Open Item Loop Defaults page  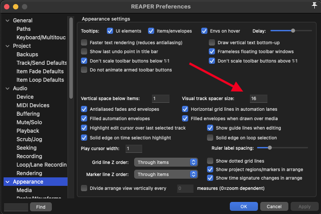tap(40, 80)
